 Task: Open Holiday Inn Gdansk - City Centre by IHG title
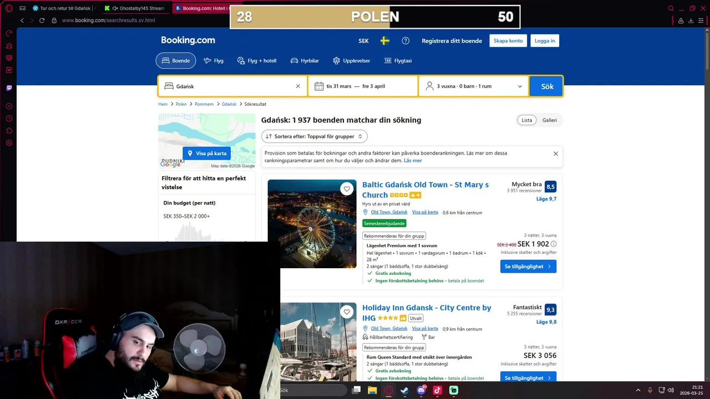tap(427, 313)
